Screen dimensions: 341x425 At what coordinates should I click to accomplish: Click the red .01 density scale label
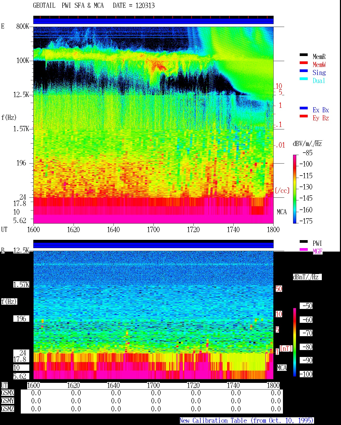click(280, 145)
